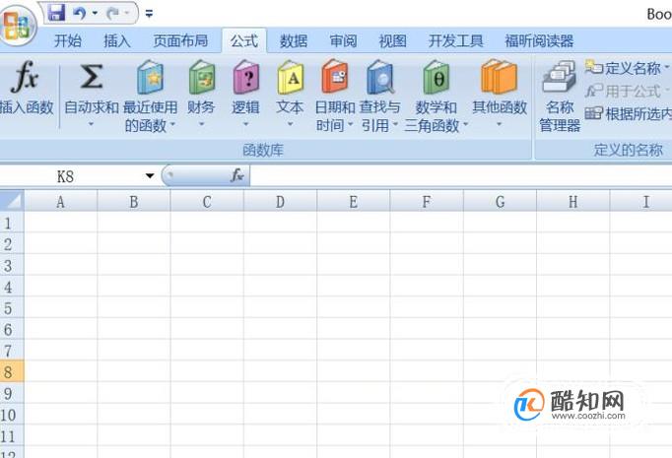Undo the last action
The width and height of the screenshot is (672, 458).
click(79, 13)
